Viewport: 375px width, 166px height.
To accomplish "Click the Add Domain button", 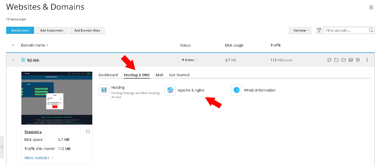I will pyautogui.click(x=20, y=31).
